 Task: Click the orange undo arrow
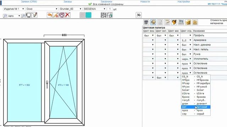(x=50, y=15)
